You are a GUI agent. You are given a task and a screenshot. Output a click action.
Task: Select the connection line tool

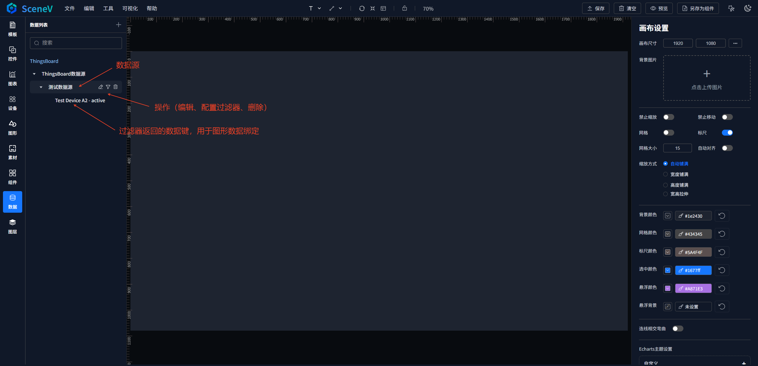[332, 8]
